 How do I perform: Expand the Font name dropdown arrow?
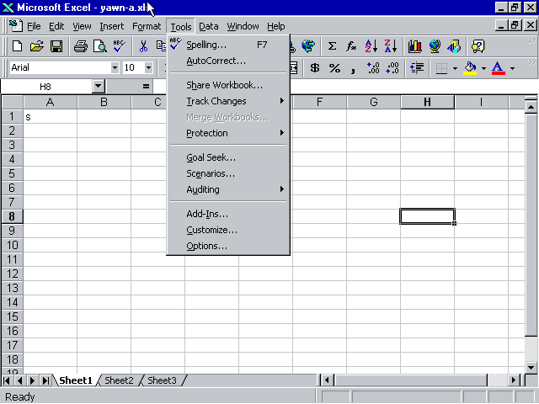click(x=115, y=67)
